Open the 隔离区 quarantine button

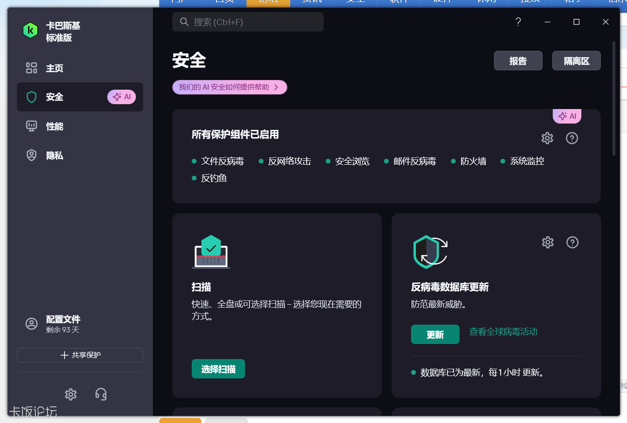(x=577, y=61)
